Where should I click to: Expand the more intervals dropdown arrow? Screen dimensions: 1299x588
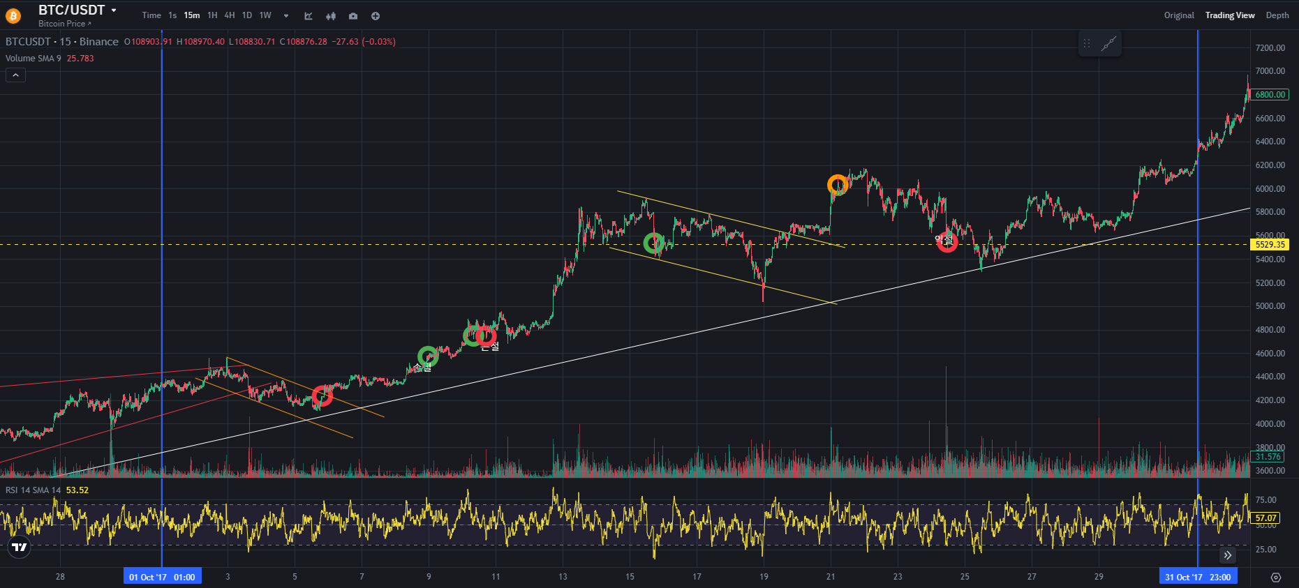(x=286, y=16)
